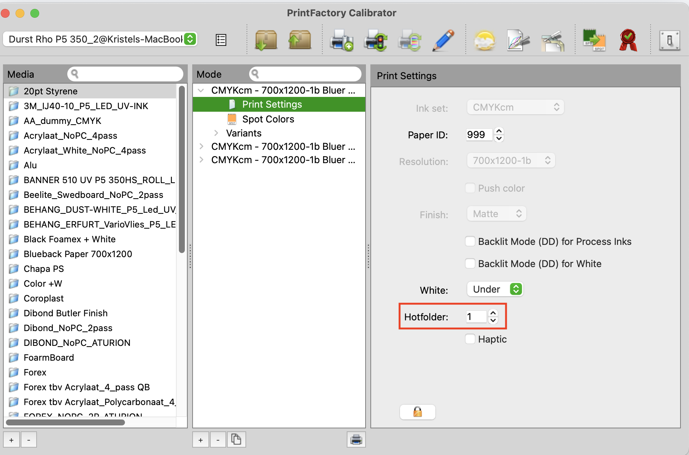689x455 pixels.
Task: Expand the Variants node
Action: tap(216, 133)
